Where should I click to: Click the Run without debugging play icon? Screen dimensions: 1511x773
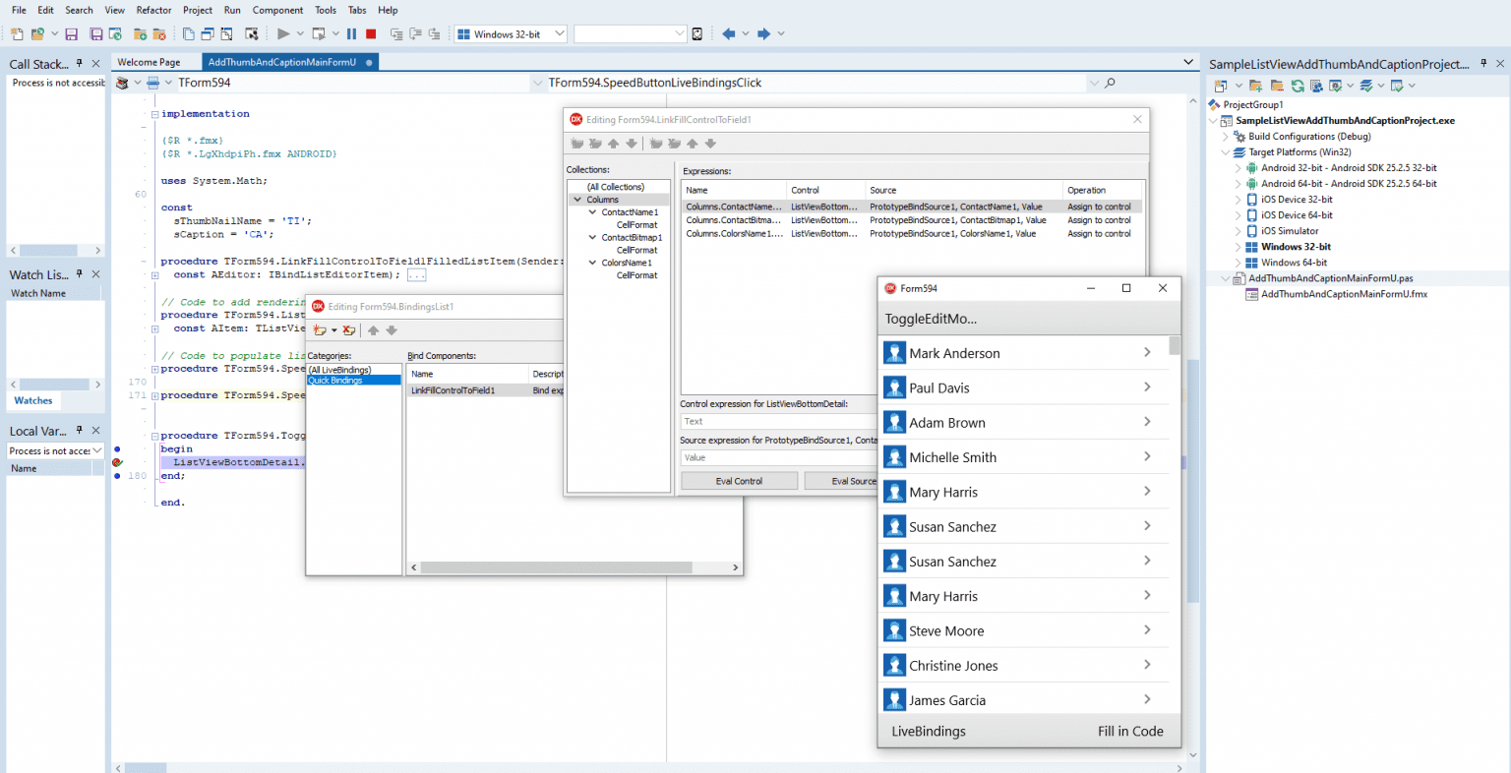click(x=283, y=33)
